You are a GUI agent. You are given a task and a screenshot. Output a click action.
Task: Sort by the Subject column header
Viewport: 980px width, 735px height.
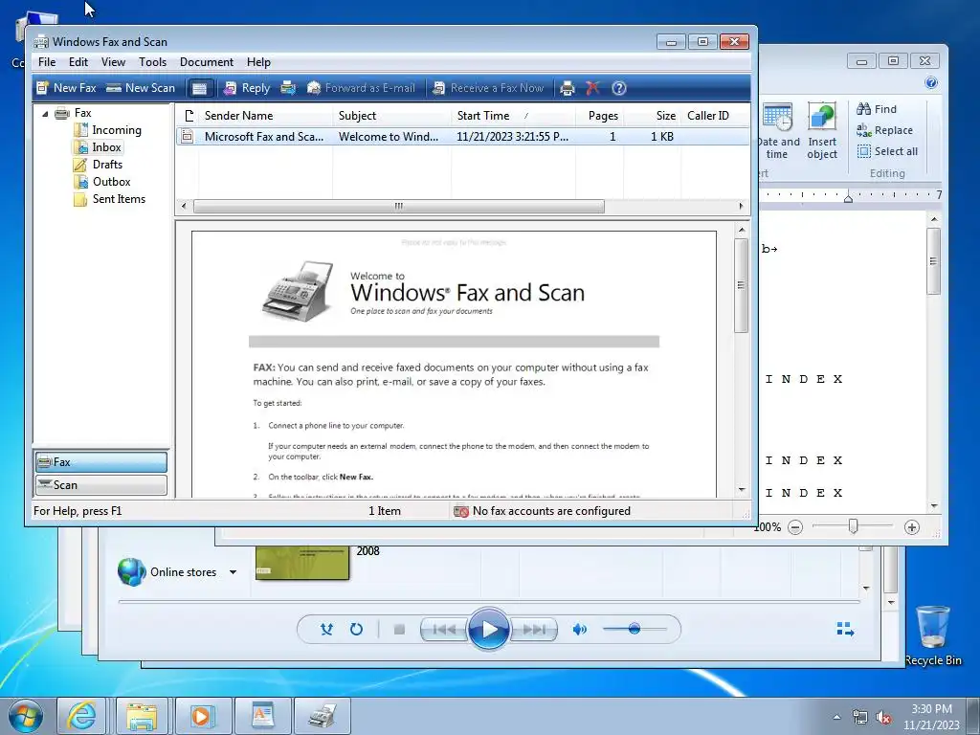pos(391,116)
